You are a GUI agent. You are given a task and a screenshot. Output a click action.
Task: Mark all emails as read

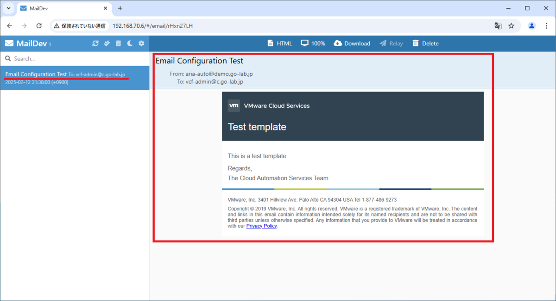107,43
